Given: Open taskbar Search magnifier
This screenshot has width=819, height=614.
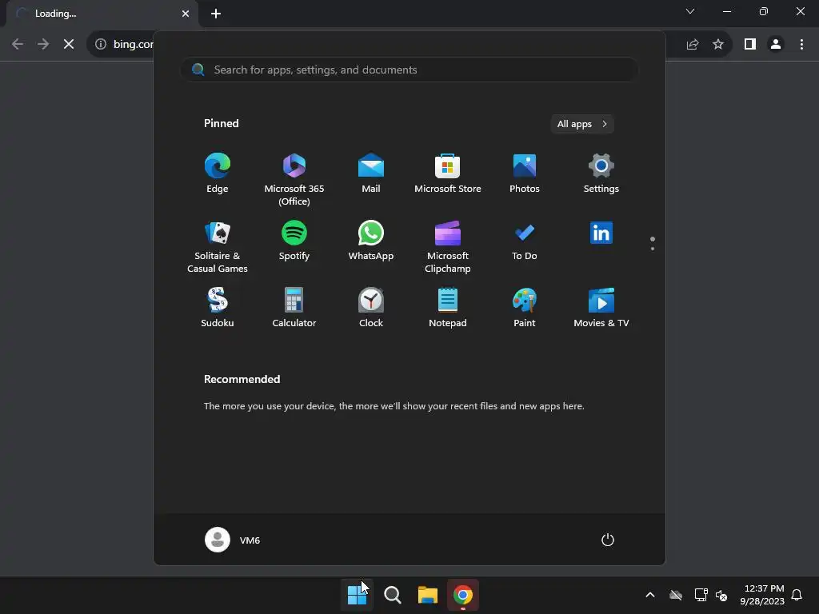Looking at the screenshot, I should tap(392, 595).
